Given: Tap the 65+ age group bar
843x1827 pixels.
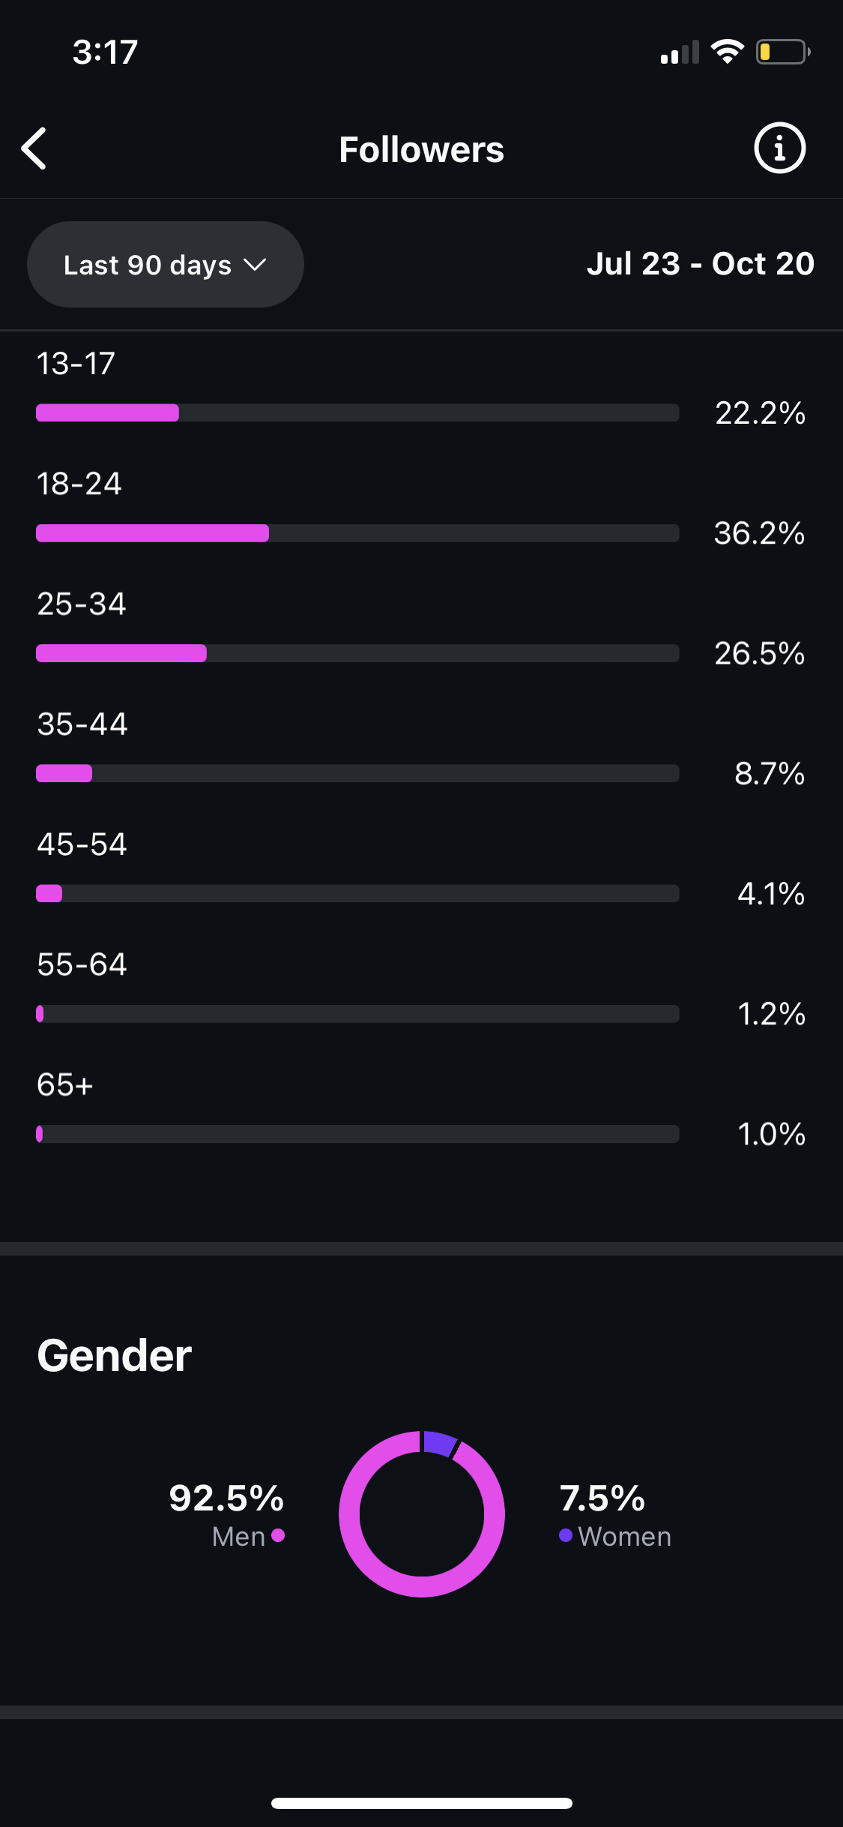Looking at the screenshot, I should click(357, 1134).
